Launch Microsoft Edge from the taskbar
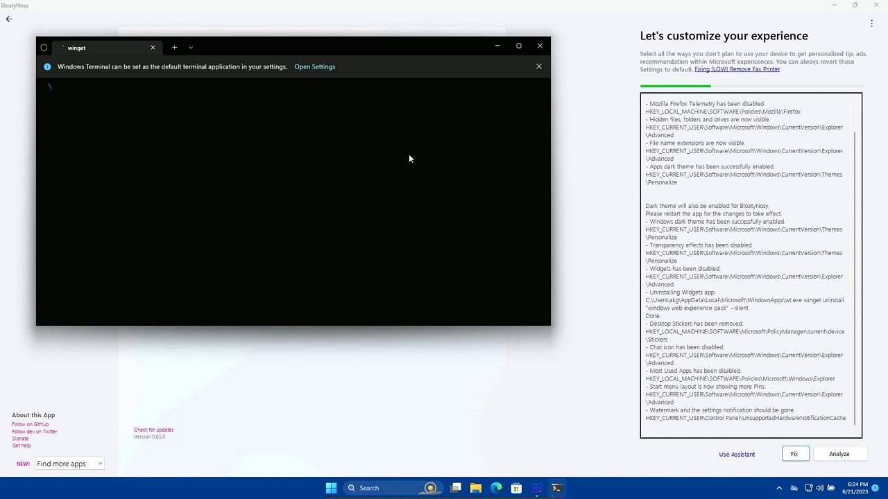Viewport: 888px width, 499px height. tap(496, 488)
